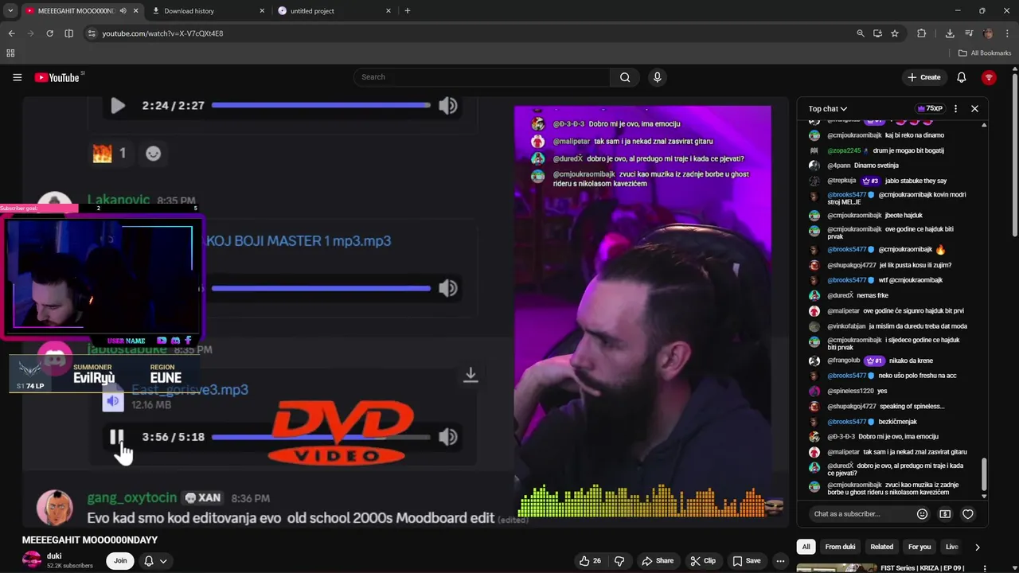Click the search magnifier button
The image size is (1019, 573).
tap(625, 77)
